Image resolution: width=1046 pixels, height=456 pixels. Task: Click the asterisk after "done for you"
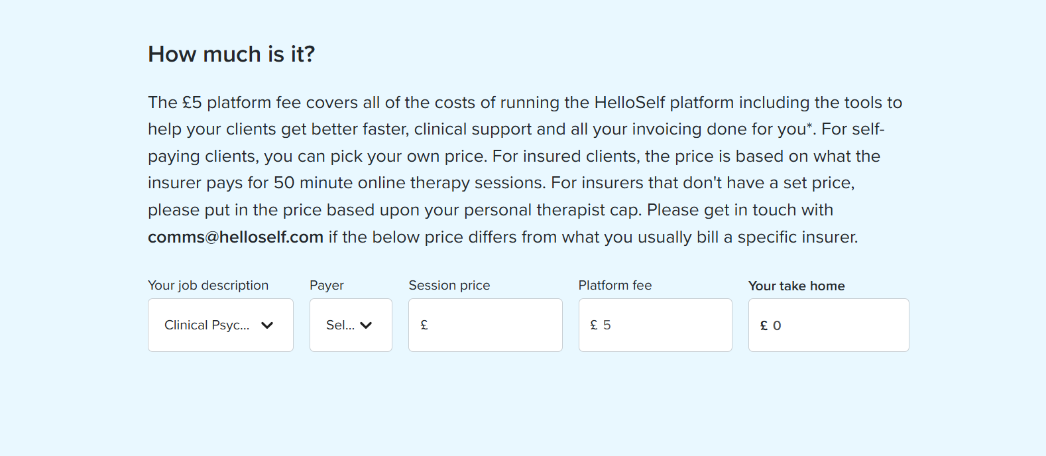[x=809, y=125]
